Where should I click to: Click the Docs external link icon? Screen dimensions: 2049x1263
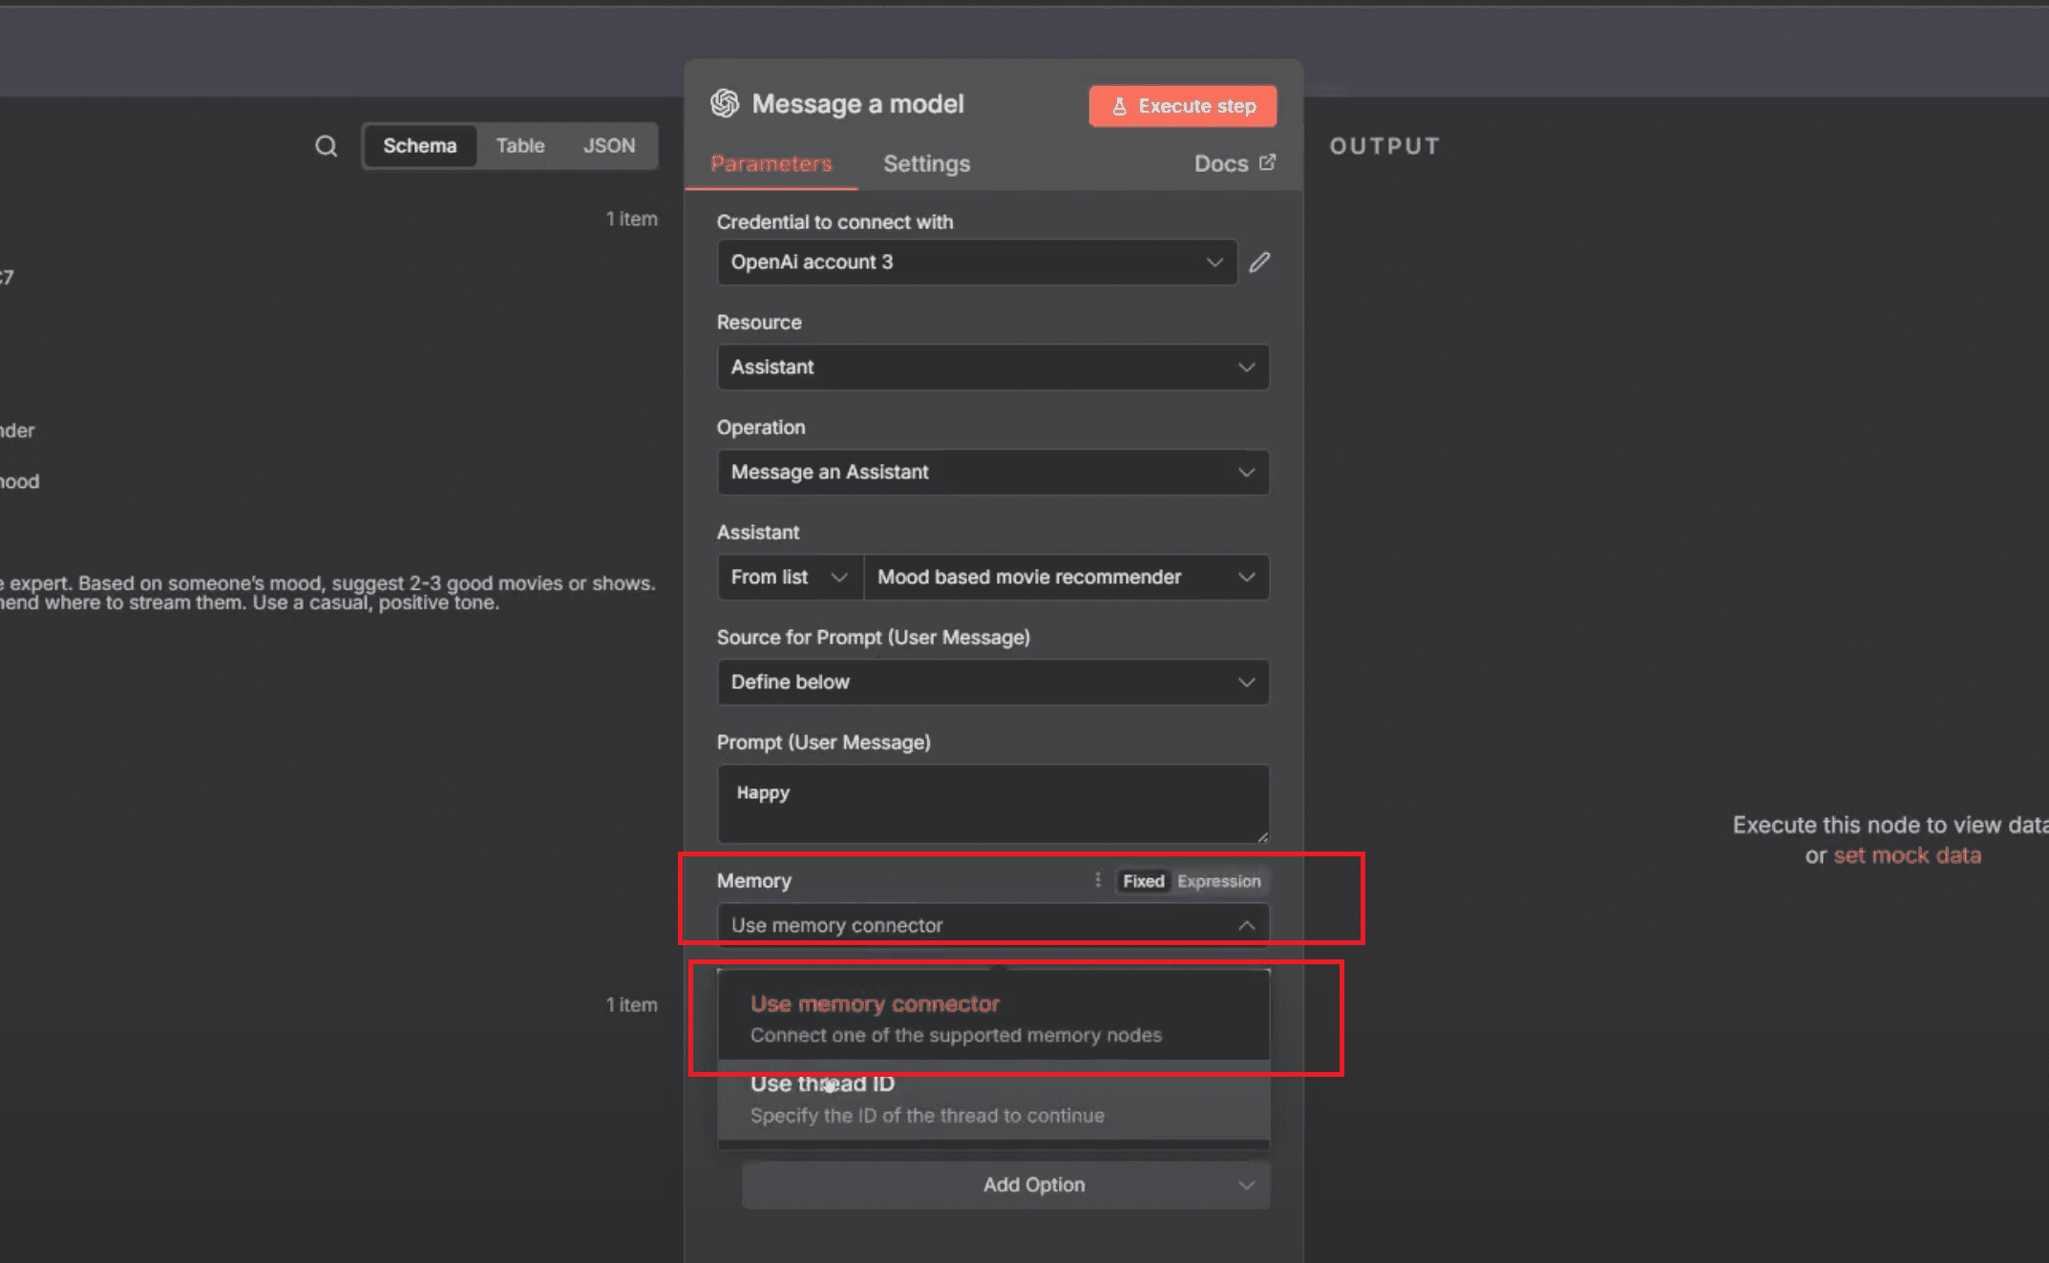point(1267,162)
